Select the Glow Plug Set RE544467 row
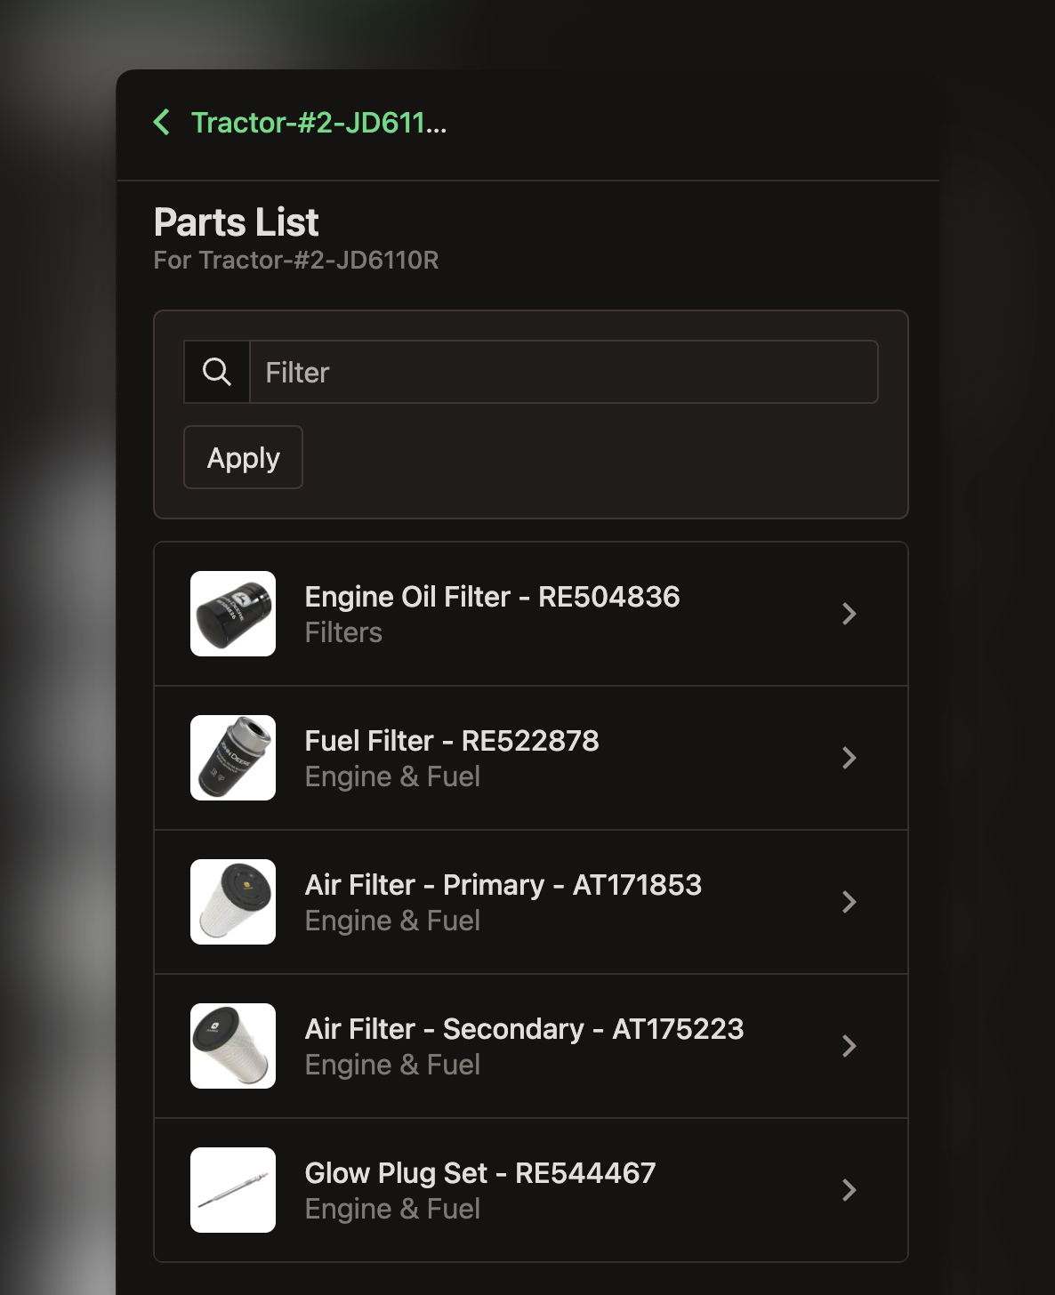 pos(530,1190)
